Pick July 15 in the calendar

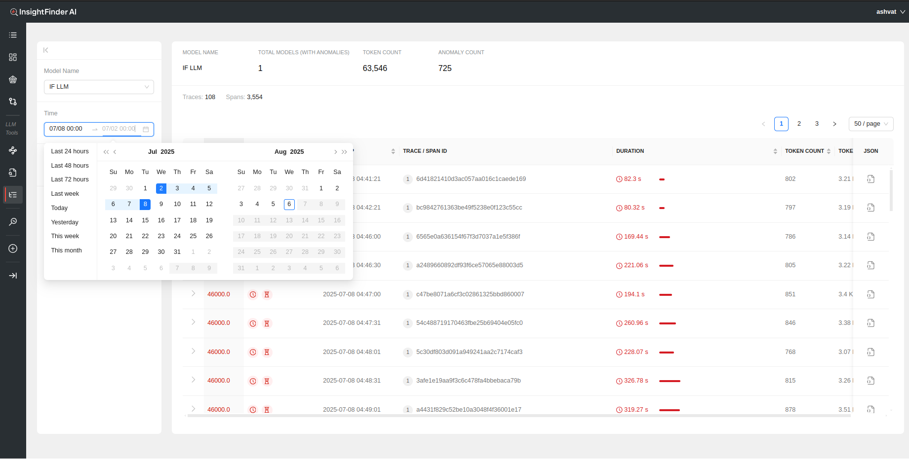click(x=145, y=220)
